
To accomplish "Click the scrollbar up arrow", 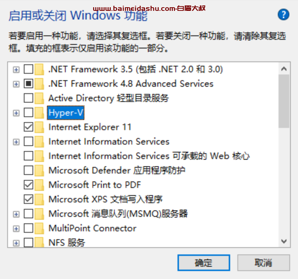I will pos(284,69).
